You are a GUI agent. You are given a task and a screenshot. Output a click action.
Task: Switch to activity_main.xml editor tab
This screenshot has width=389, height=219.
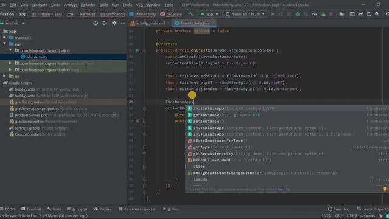(150, 23)
